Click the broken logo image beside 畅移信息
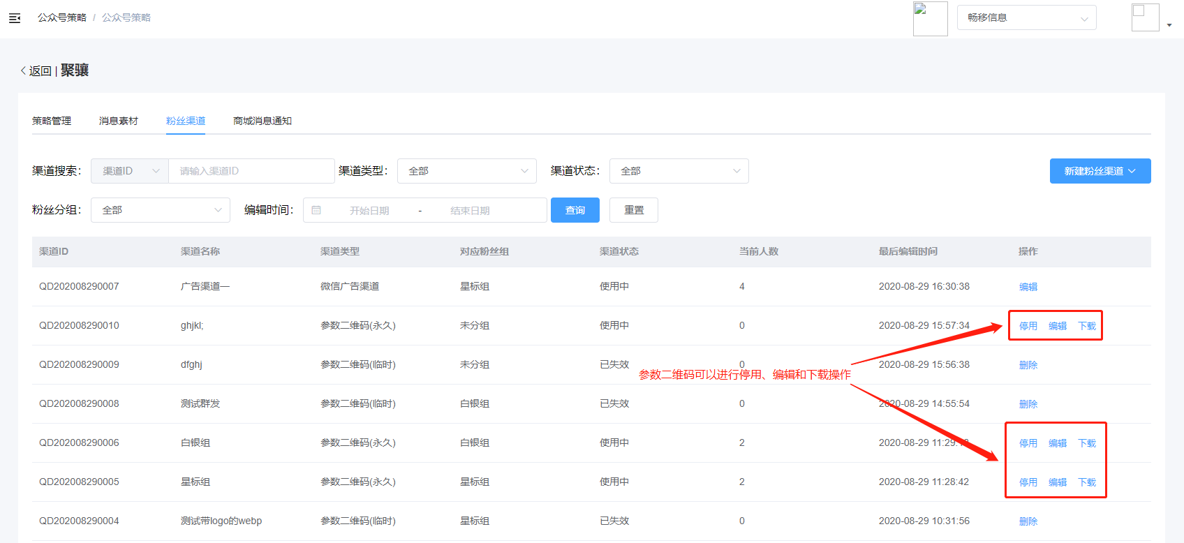This screenshot has width=1184, height=543. tap(930, 18)
